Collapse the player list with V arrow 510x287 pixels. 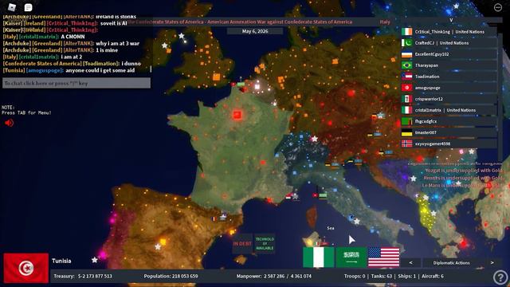click(x=451, y=20)
